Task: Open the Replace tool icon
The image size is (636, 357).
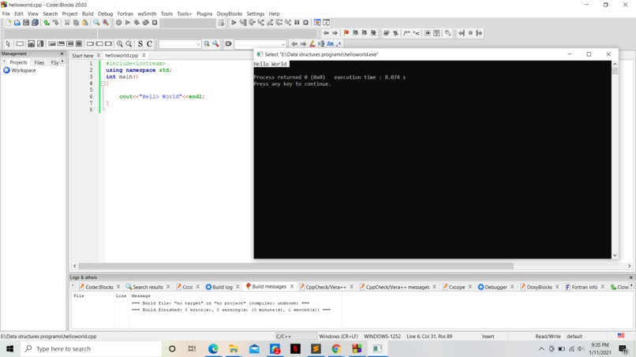Action: point(106,23)
